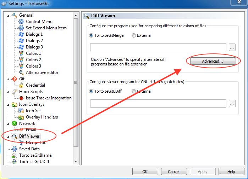Image resolution: width=248 pixels, height=179 pixels.
Task: Select External for the file comparison program
Action: 134,35
